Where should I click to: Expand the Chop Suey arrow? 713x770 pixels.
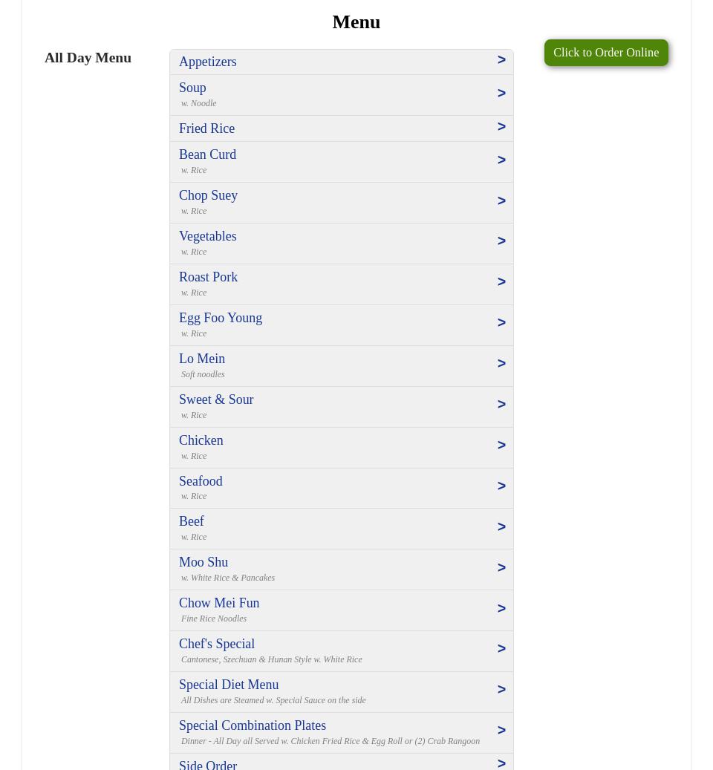click(x=501, y=201)
